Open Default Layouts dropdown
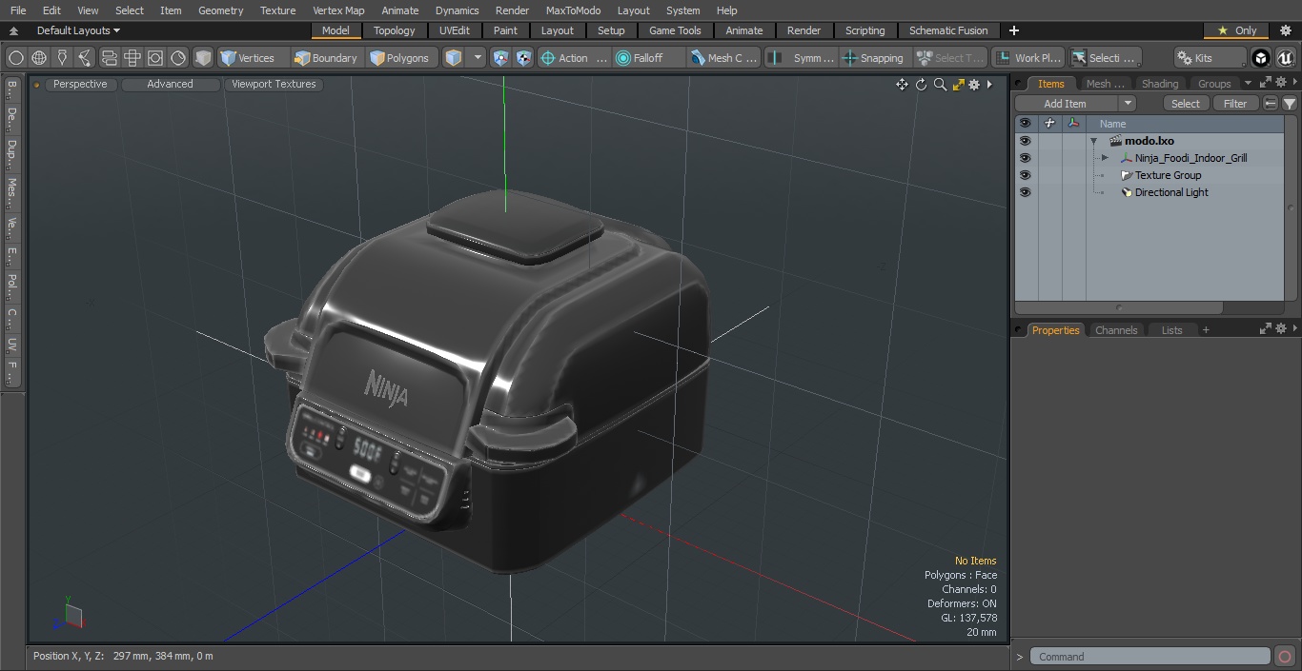The image size is (1302, 671). (78, 30)
